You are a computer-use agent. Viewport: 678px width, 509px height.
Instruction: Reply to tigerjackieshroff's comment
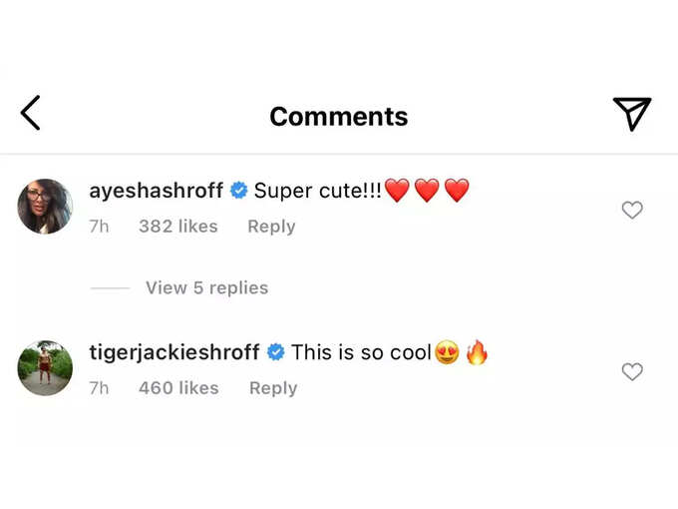pyautogui.click(x=273, y=388)
